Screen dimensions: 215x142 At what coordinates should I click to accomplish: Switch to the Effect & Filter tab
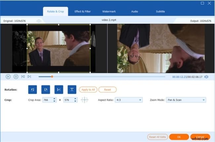pyautogui.click(x=82, y=12)
